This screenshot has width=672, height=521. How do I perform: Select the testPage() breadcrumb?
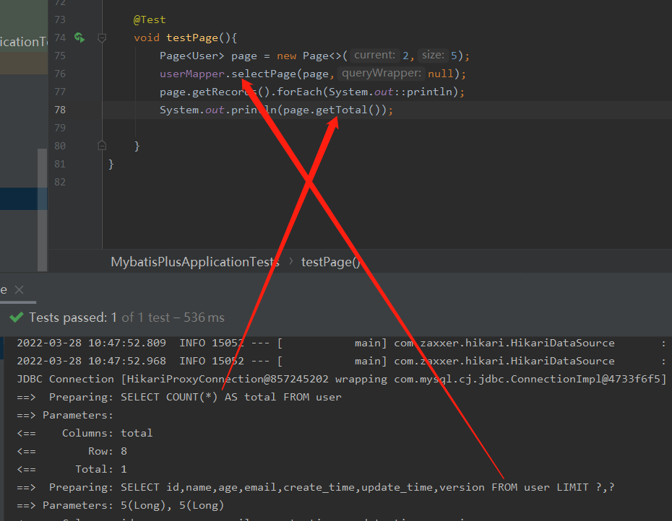point(330,262)
